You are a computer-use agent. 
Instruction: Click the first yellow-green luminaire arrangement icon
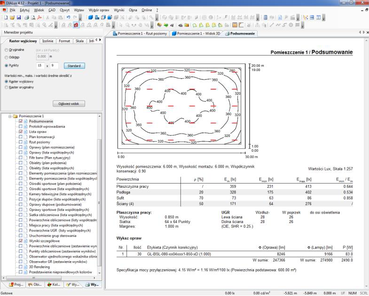pyautogui.click(x=195, y=25)
